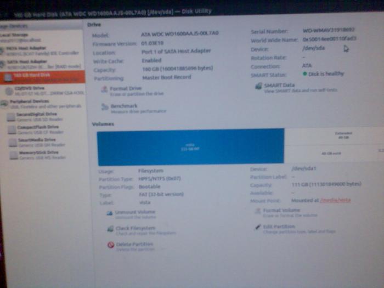Click the green Disk is healthy indicator
Screen dimensions: 384x288
[x=305, y=74]
